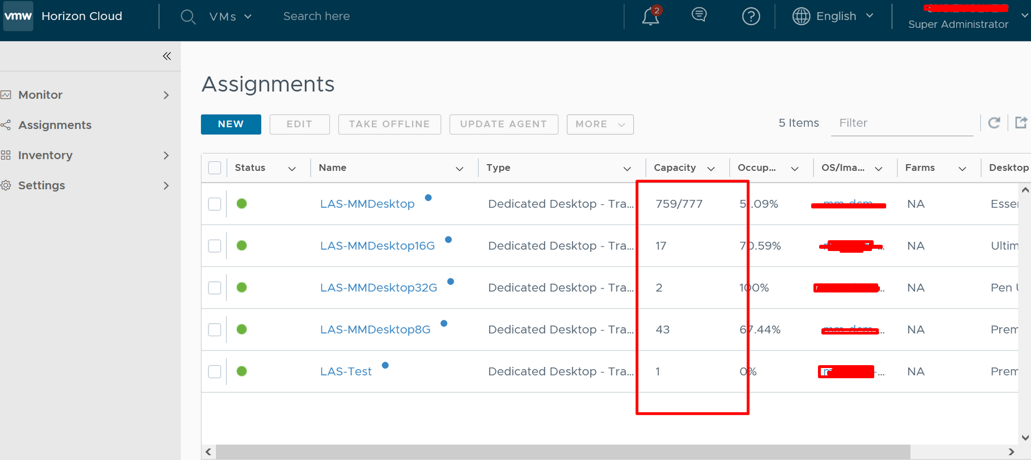
Task: Click the Assignments share icon in sidebar
Action: [6, 125]
